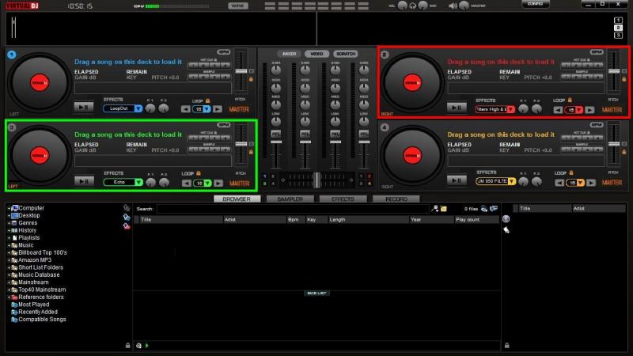Open LoopOut effects dropdown on deck 1
The image size is (633, 356).
coord(138,108)
